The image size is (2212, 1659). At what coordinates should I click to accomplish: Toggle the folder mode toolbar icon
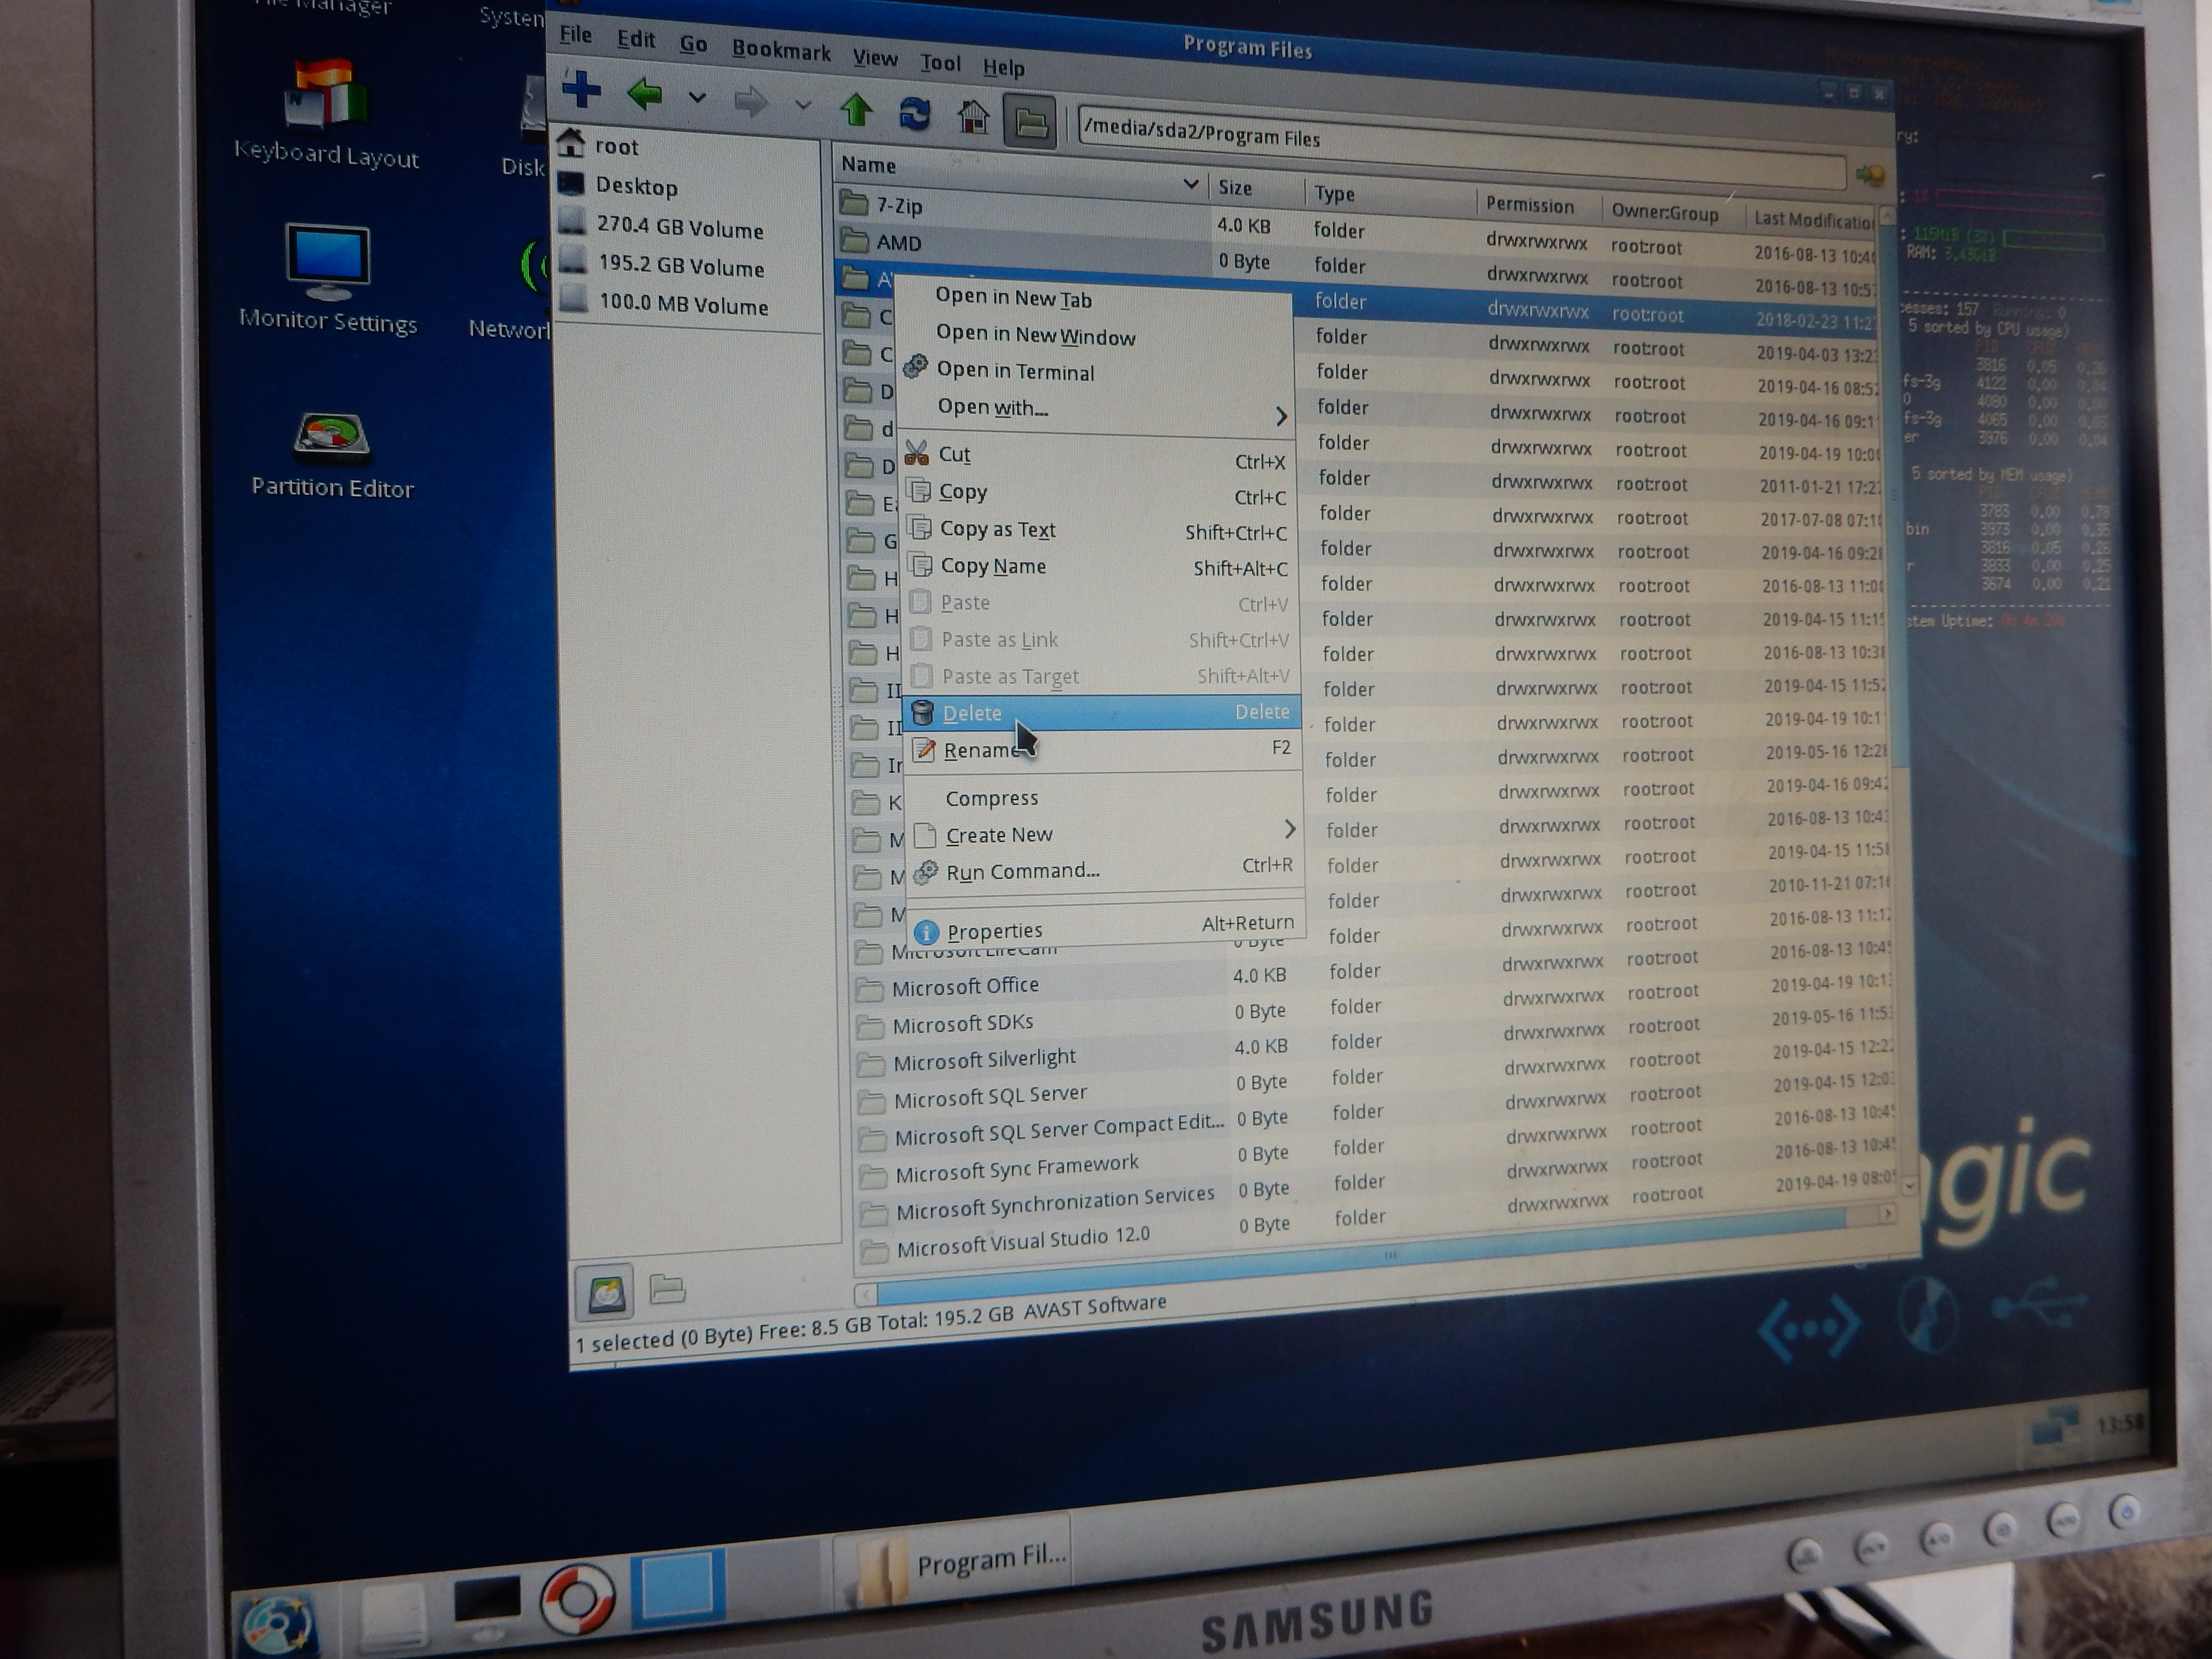[1030, 121]
